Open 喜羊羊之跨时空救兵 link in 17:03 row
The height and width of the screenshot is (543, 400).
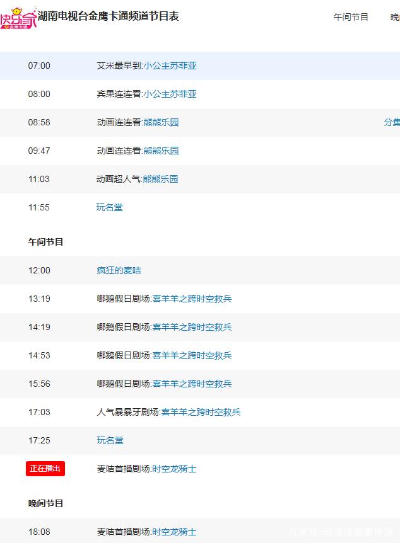point(201,413)
